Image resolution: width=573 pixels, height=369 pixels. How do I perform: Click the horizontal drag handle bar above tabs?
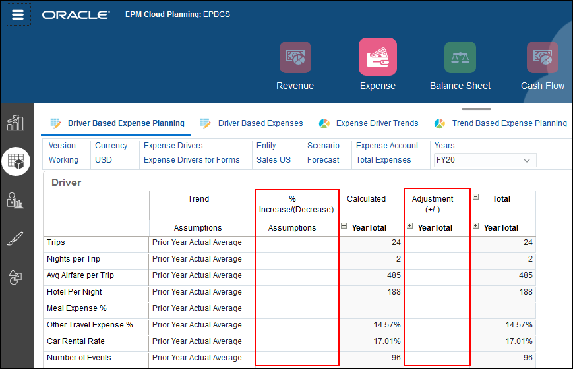476,109
